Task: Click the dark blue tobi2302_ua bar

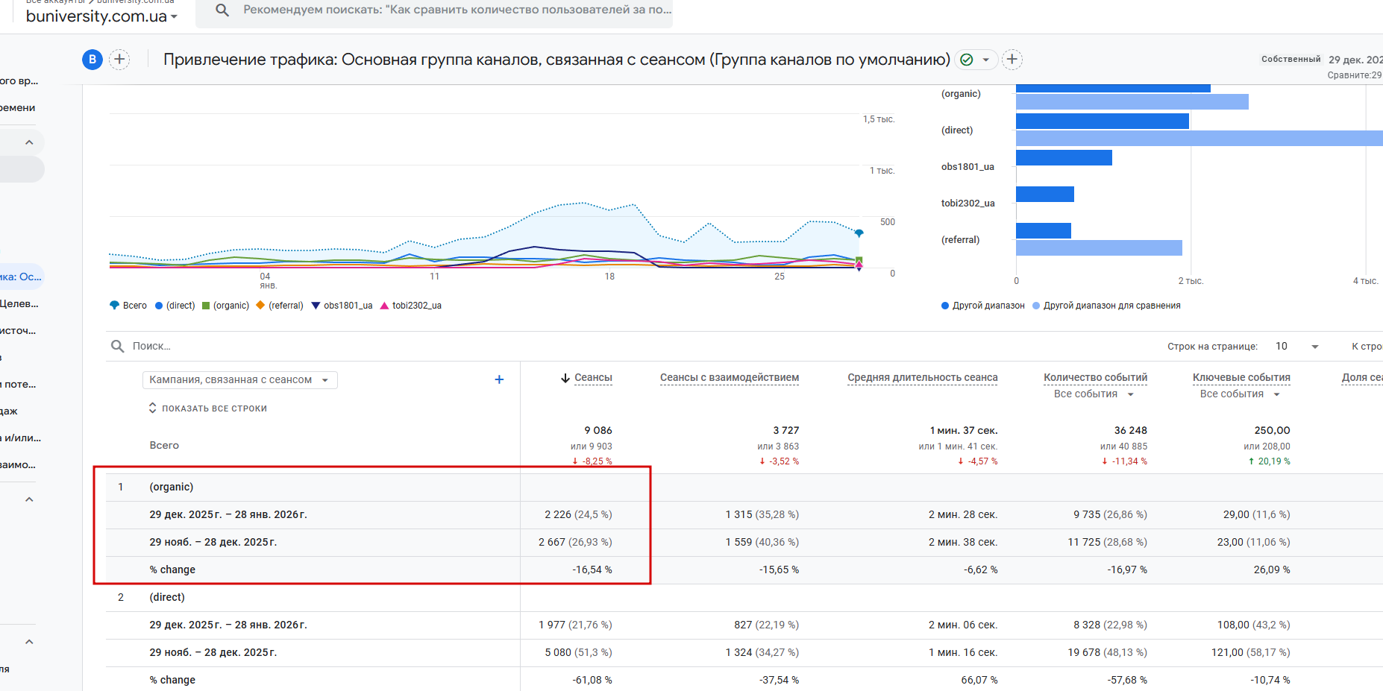Action: 1045,194
